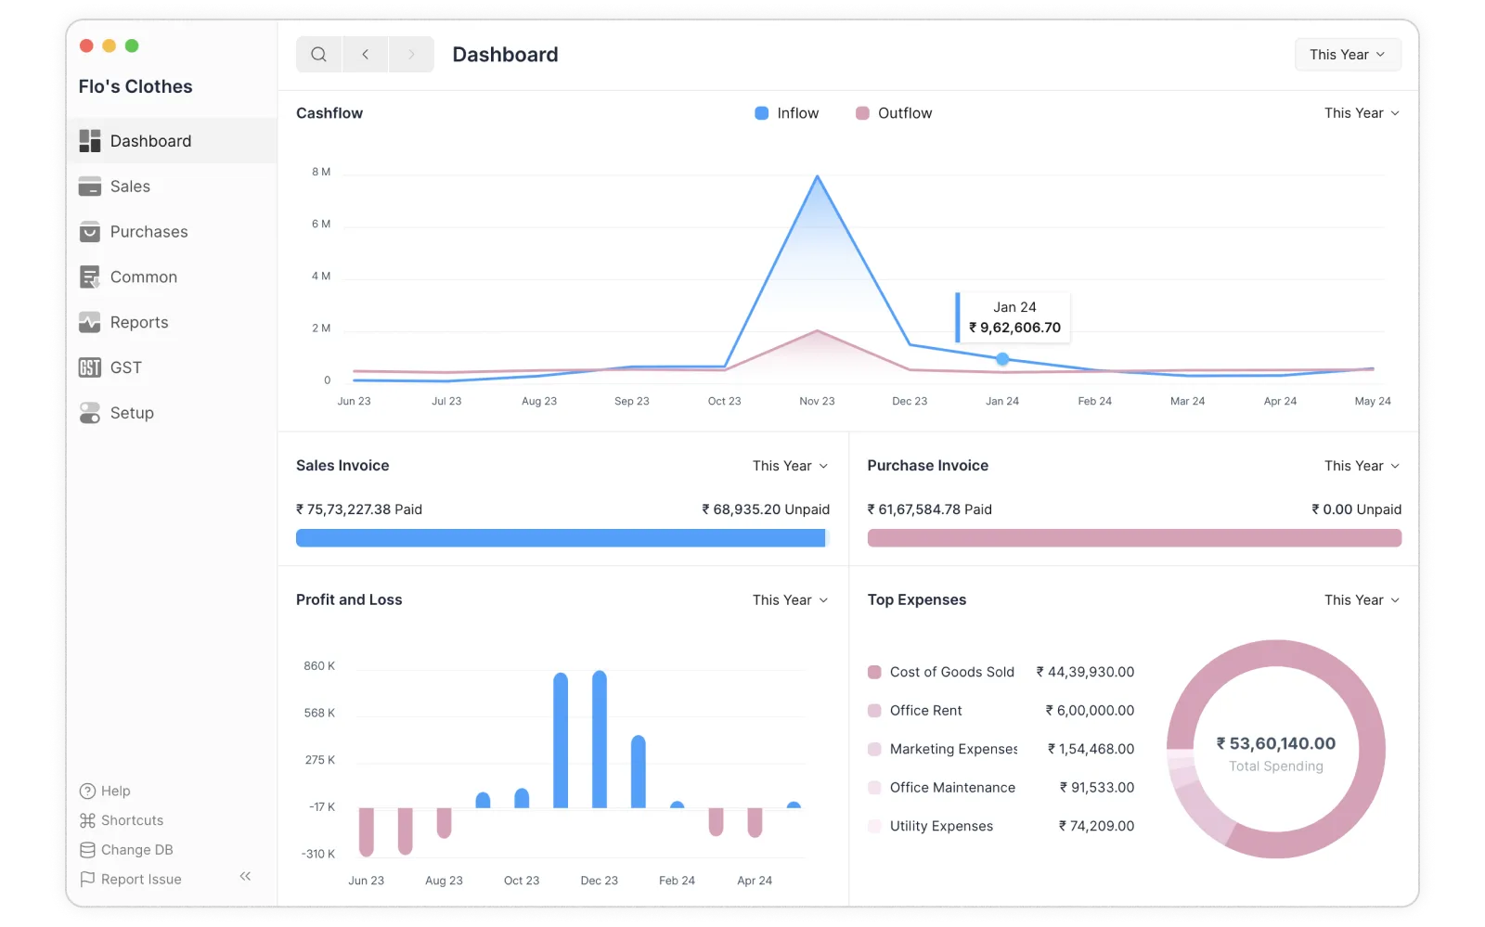Click the search magnifier icon

(318, 55)
